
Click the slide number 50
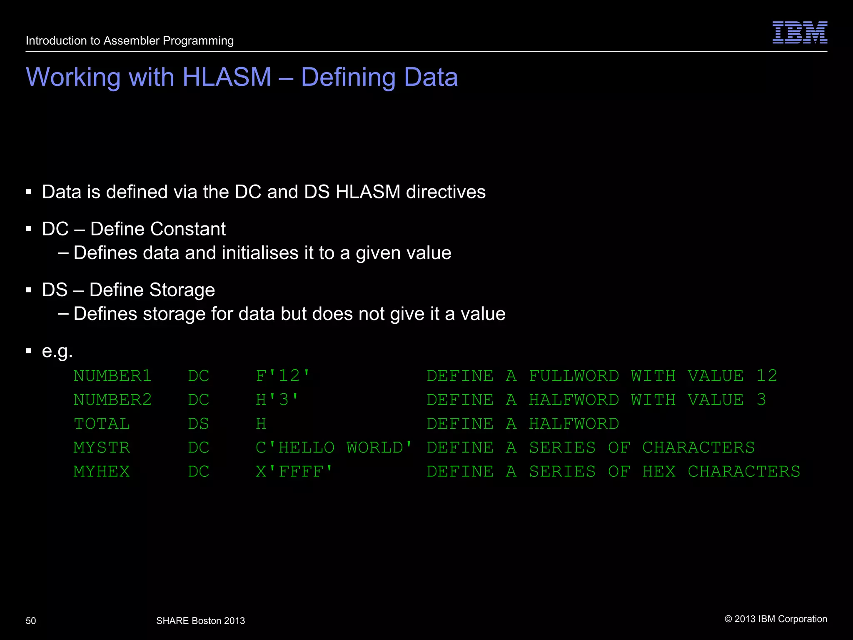[x=31, y=621]
